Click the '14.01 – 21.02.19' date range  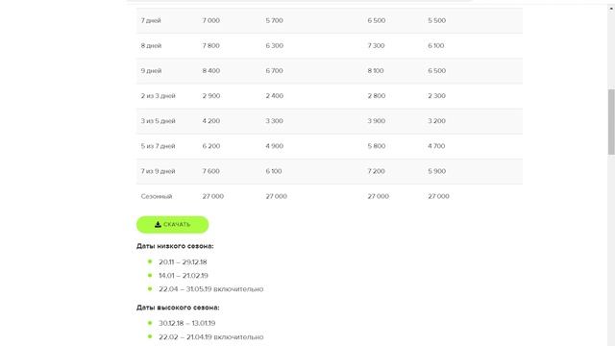point(184,276)
